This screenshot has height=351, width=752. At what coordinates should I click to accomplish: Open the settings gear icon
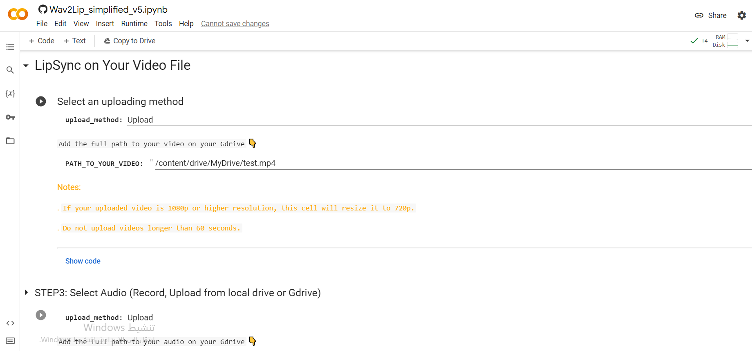[x=741, y=16]
